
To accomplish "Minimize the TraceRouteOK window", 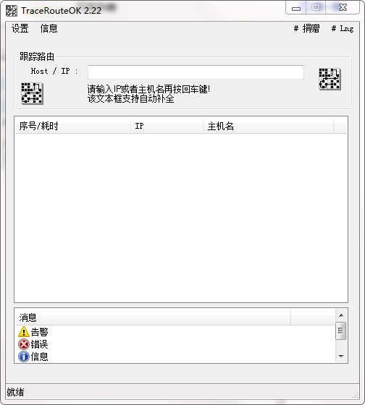I will [296, 8].
